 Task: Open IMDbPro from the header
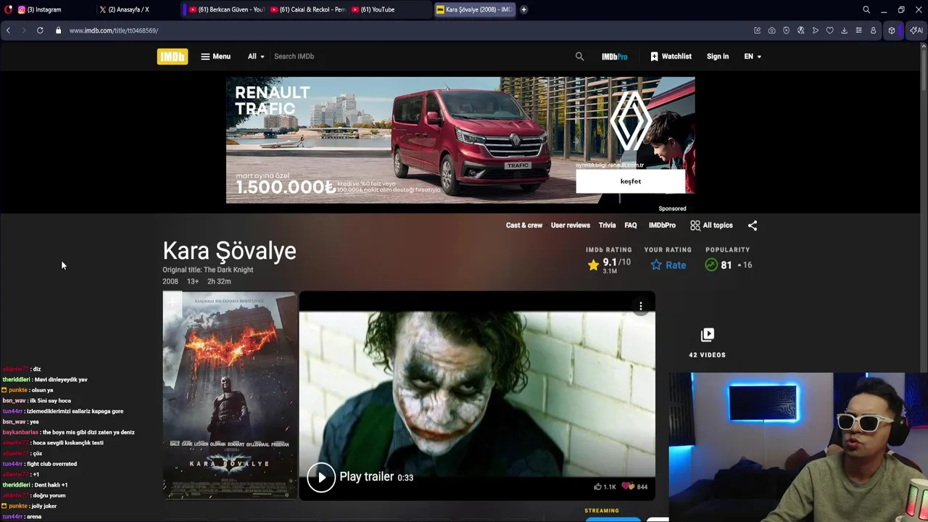point(614,57)
